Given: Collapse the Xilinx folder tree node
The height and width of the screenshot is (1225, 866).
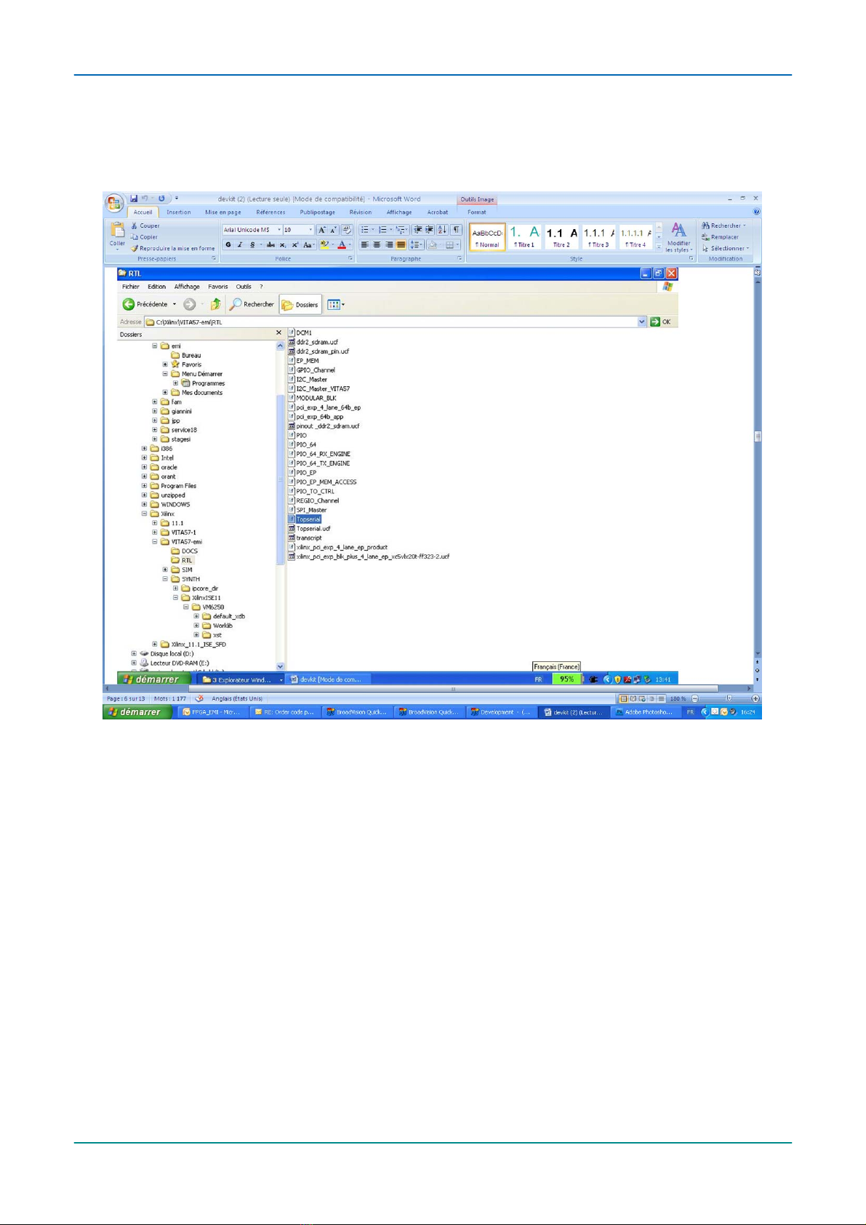Looking at the screenshot, I should click(144, 514).
